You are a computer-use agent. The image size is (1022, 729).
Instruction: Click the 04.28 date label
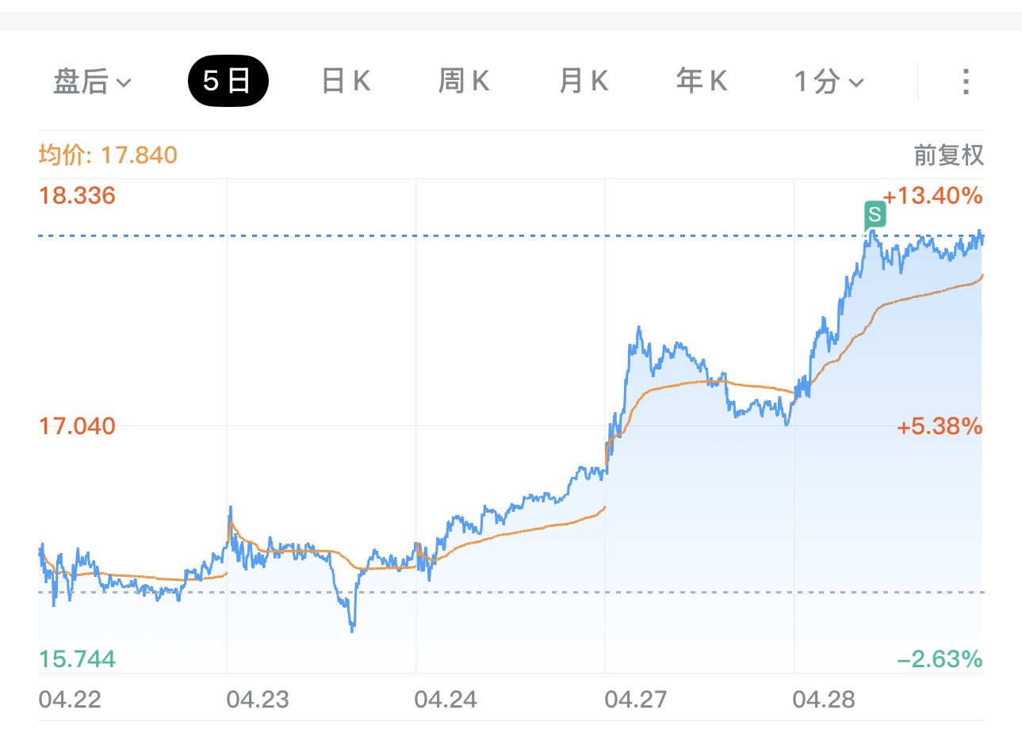coord(825,700)
